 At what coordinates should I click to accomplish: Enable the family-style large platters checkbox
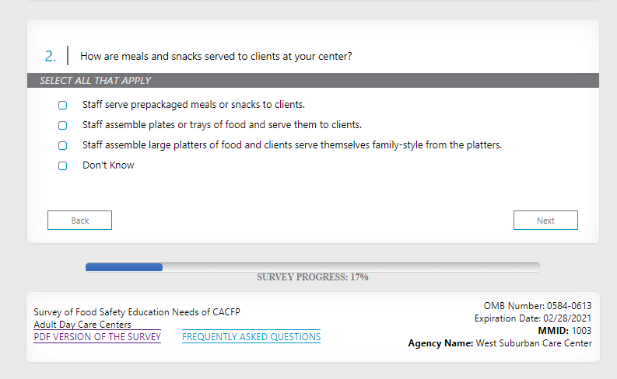click(63, 145)
